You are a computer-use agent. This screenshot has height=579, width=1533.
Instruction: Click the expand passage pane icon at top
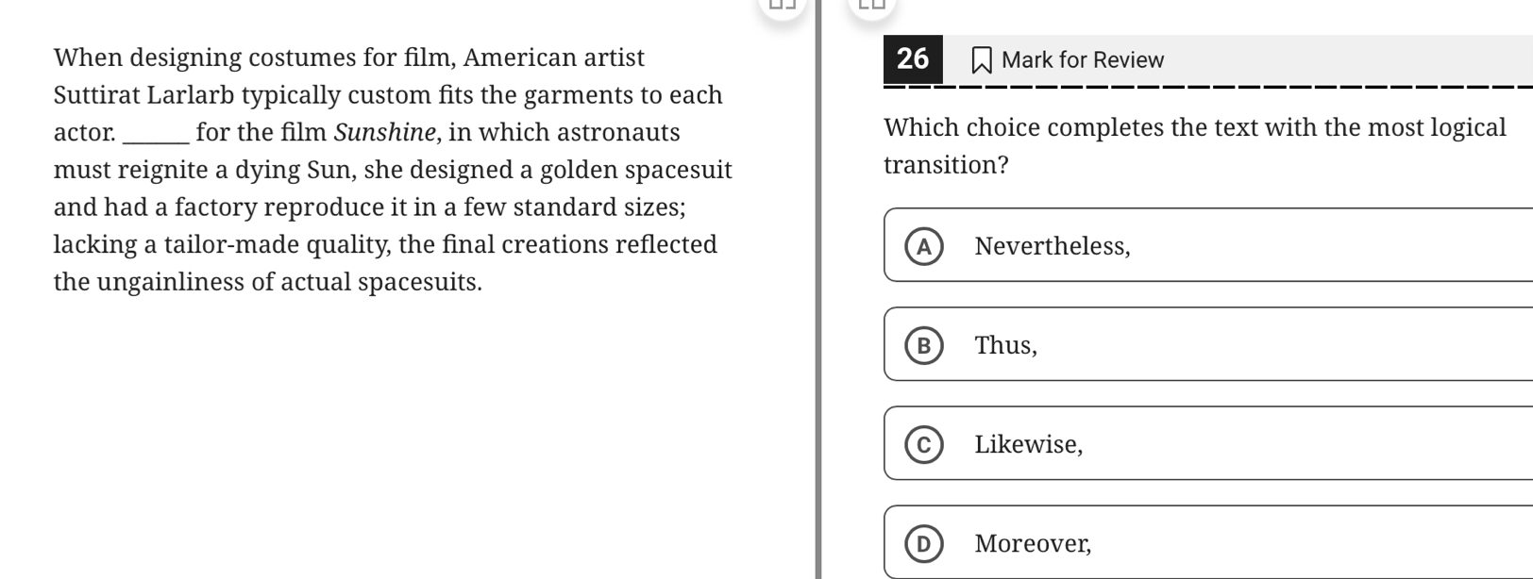pos(783,4)
